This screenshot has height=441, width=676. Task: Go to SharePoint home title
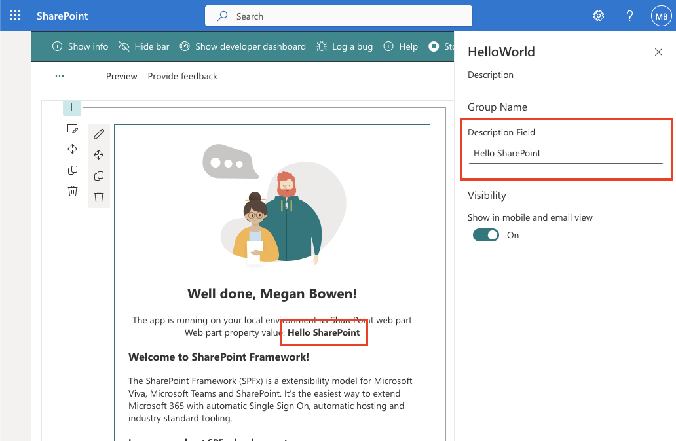click(62, 16)
